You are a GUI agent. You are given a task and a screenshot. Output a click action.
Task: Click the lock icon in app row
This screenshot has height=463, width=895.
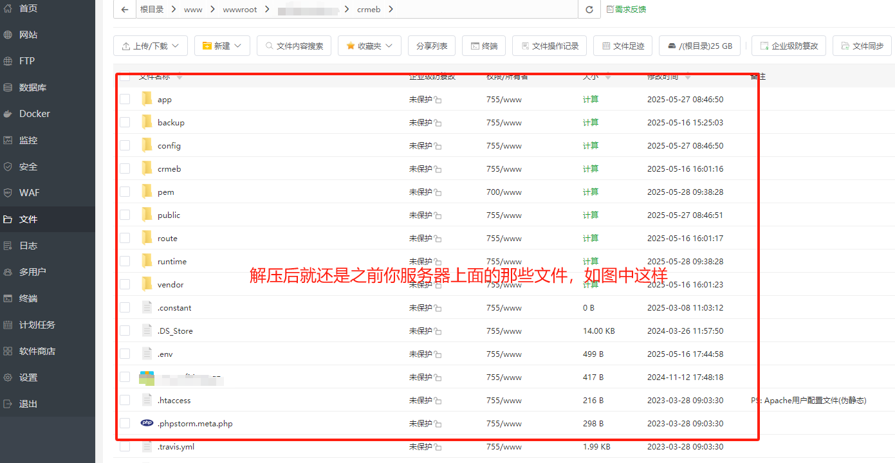click(x=438, y=100)
